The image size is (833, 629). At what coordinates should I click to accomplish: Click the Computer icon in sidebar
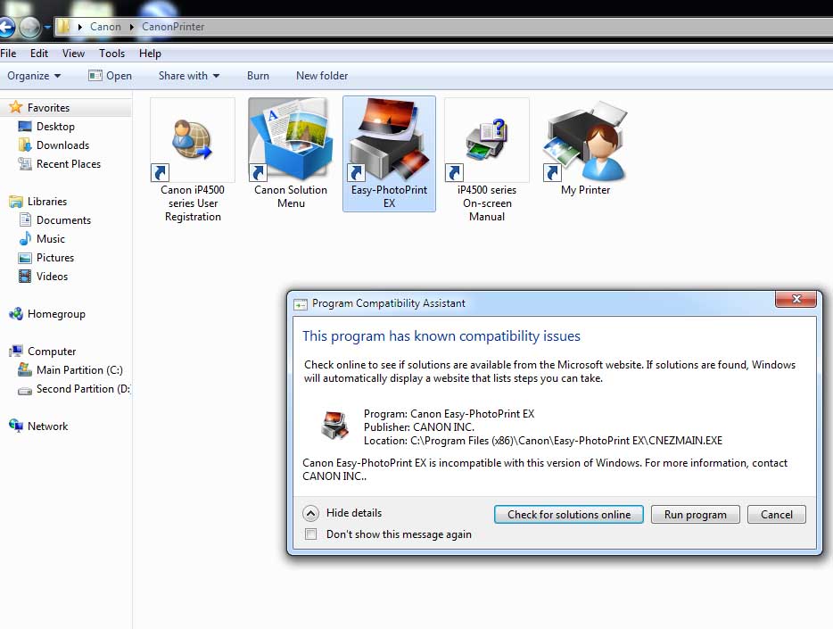coord(16,352)
